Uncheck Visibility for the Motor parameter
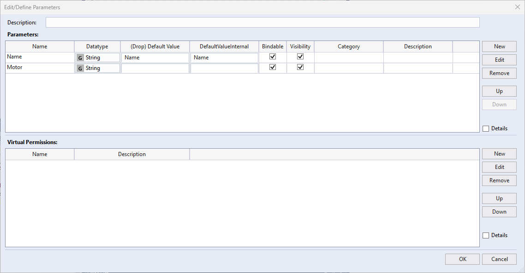 tap(300, 66)
